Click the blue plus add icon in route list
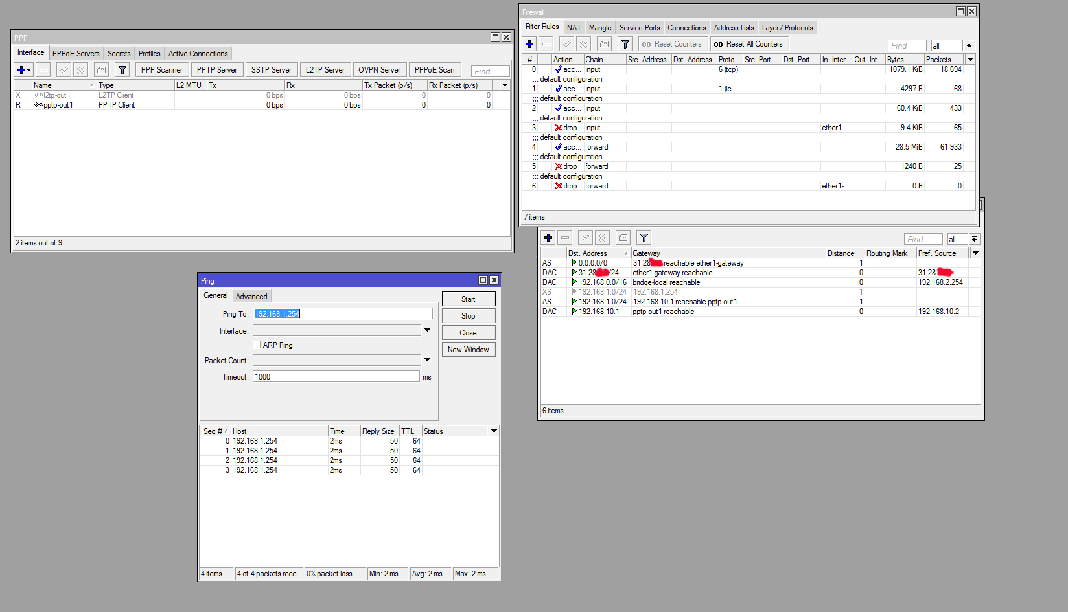The height and width of the screenshot is (612, 1068). 548,238
